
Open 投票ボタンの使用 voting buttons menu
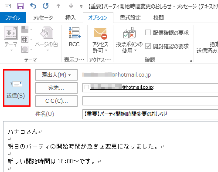click(129, 40)
